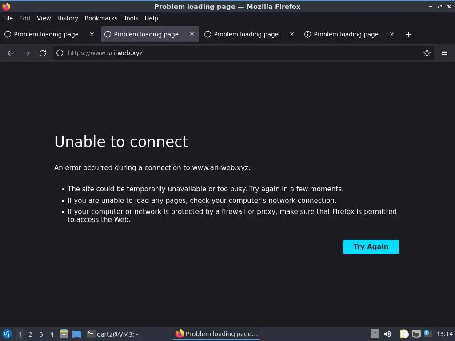Image resolution: width=455 pixels, height=341 pixels.
Task: Reload the page with refresh icon
Action: coord(43,53)
